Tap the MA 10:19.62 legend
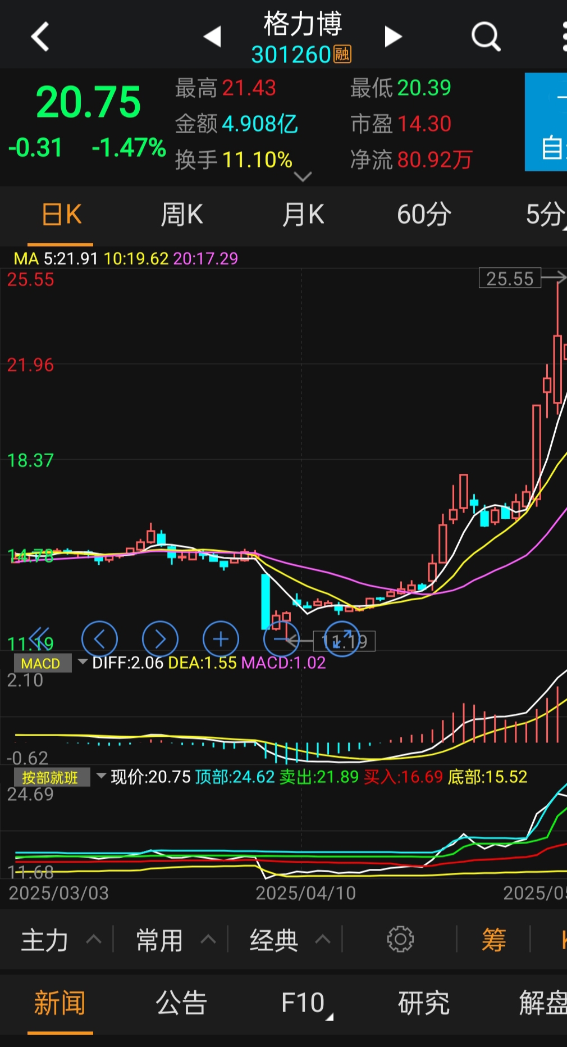 (x=136, y=259)
